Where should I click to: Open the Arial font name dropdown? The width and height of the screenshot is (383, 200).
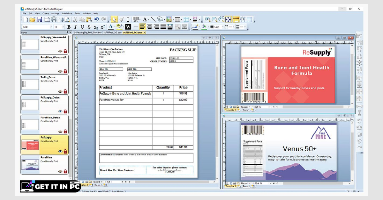coord(51,27)
